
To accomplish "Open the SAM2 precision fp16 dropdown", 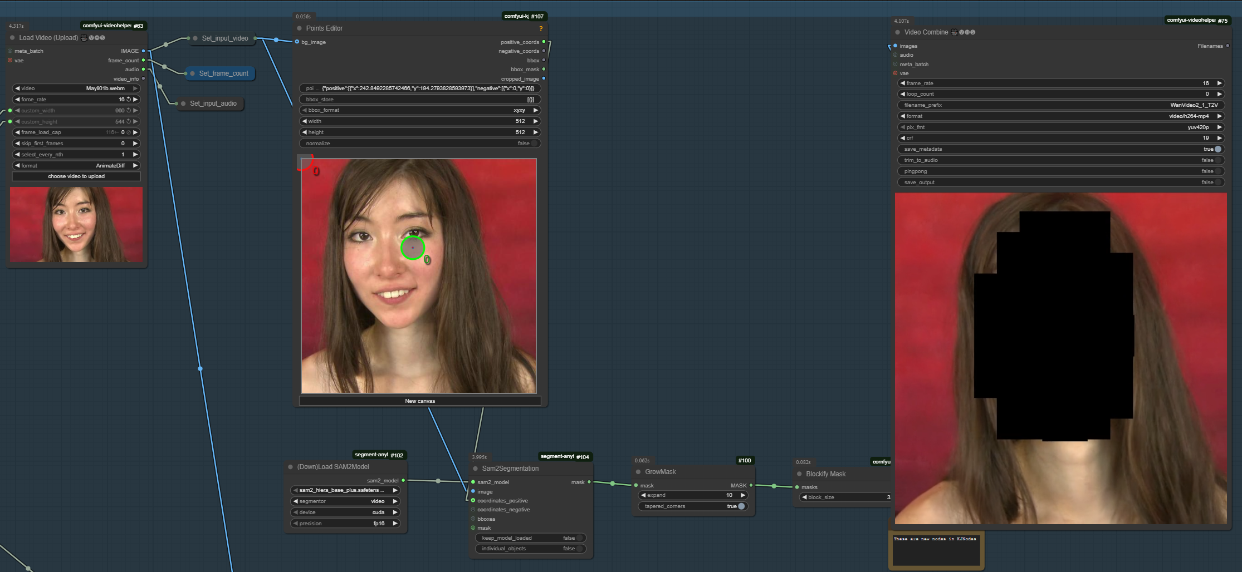I will 345,524.
